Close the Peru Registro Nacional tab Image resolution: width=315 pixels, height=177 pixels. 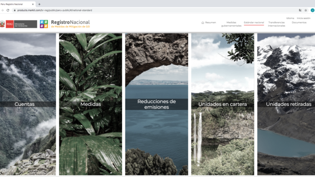point(33,4)
